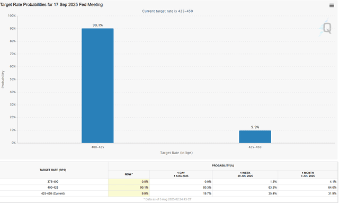Click the 90.1% bar data label
The height and width of the screenshot is (203, 339).
click(97, 25)
